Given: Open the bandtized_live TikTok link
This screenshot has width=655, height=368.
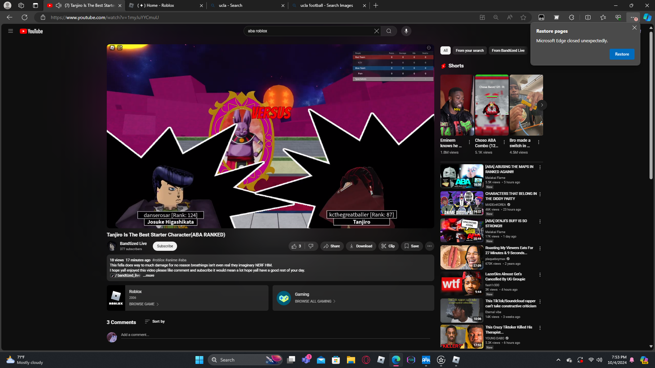Looking at the screenshot, I should [x=126, y=276].
